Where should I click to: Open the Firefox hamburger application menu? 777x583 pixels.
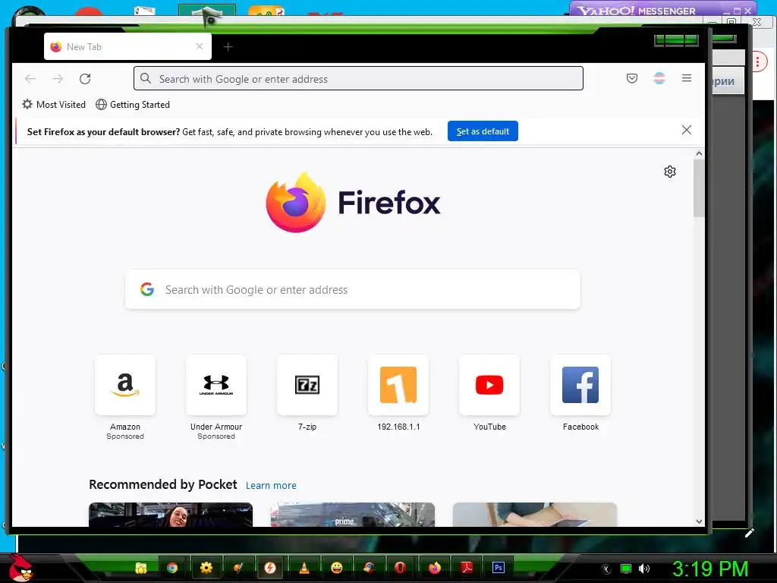point(686,78)
